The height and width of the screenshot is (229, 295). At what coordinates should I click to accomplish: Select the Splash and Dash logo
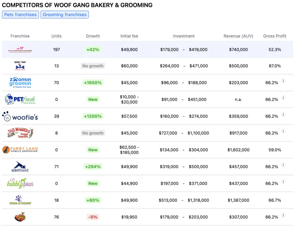[x=20, y=66]
